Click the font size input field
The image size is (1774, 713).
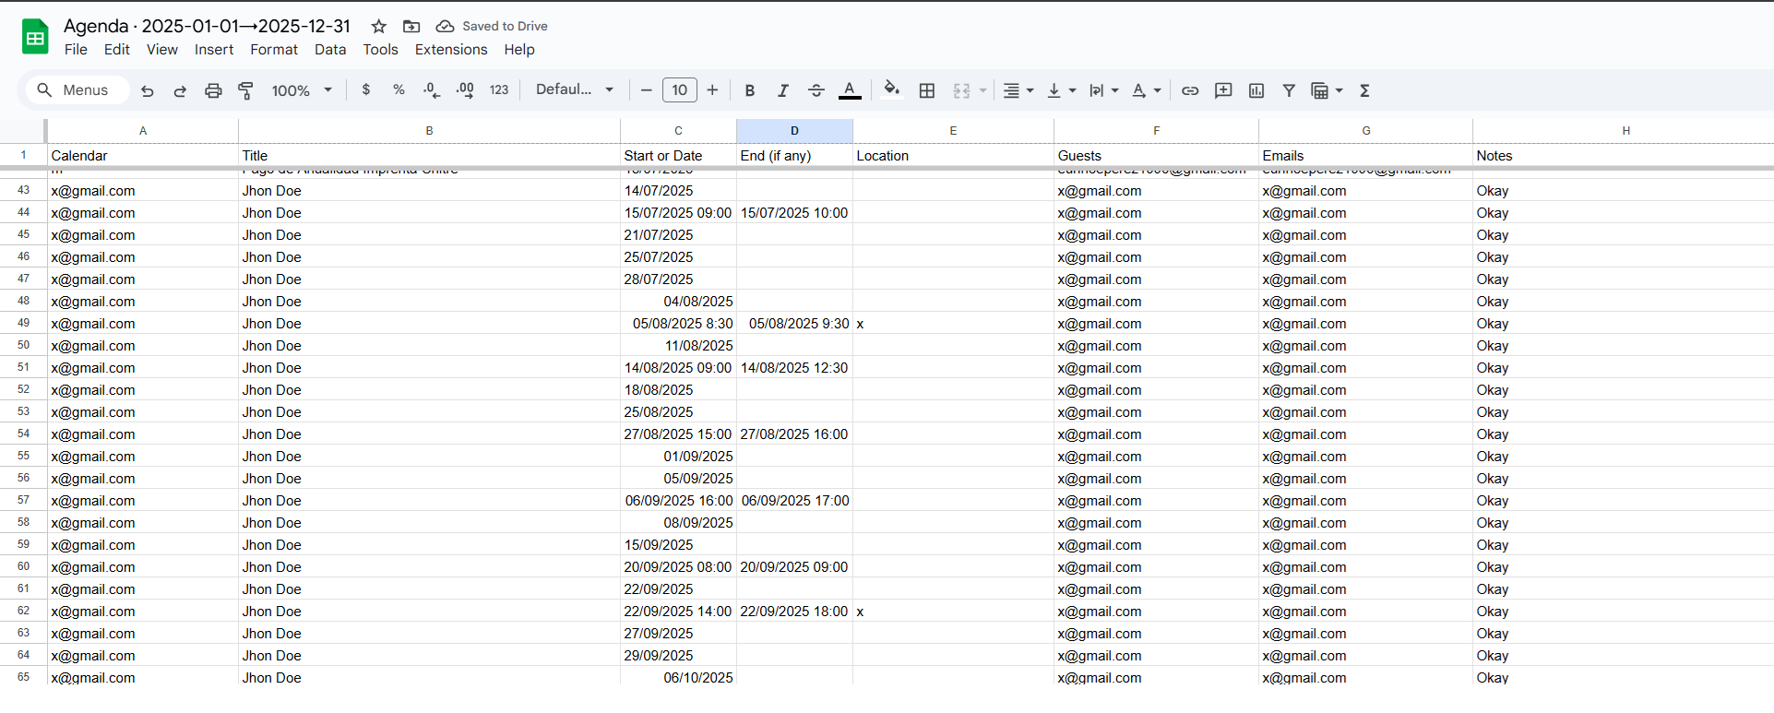pyautogui.click(x=680, y=90)
